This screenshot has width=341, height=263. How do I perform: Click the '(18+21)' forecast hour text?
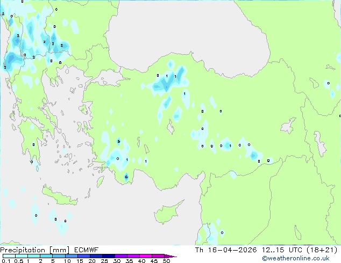click(322, 250)
